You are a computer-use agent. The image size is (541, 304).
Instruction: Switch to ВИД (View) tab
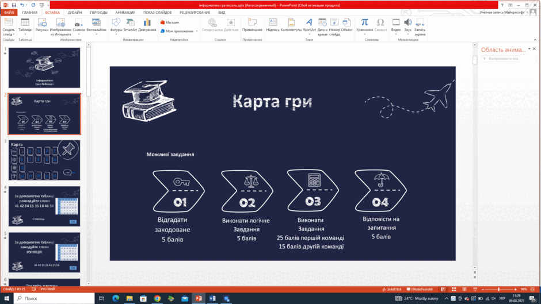(222, 13)
